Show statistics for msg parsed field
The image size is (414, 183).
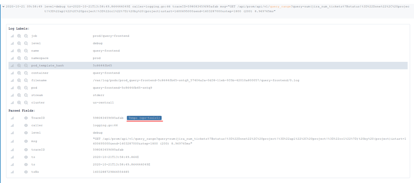click(12, 141)
